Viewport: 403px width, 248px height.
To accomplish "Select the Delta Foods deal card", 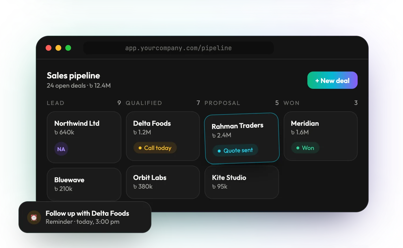I will (163, 136).
